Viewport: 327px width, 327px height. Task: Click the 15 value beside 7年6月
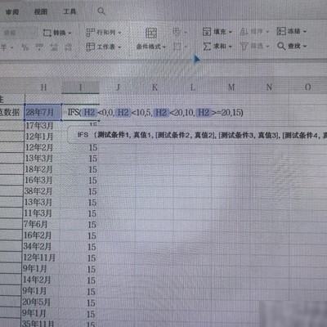(92, 225)
